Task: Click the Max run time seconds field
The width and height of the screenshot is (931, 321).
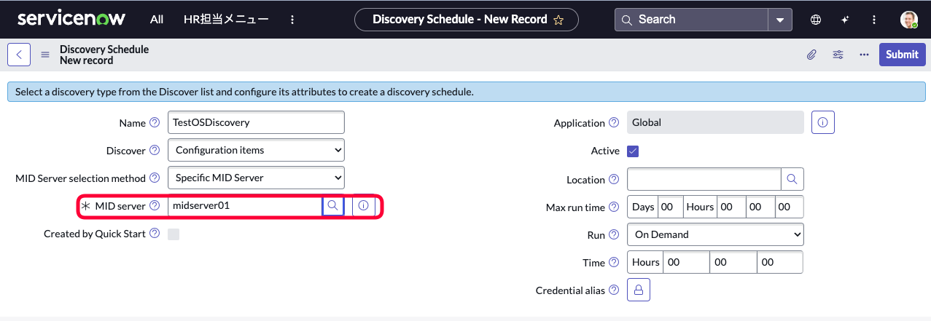Action: (789, 207)
